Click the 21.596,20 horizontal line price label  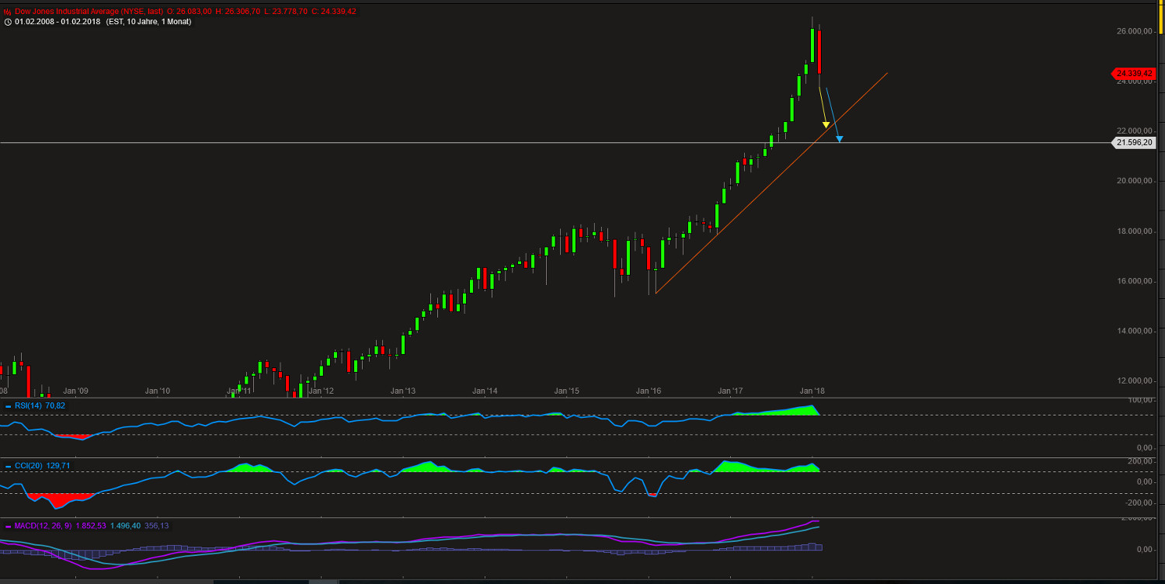[1135, 142]
